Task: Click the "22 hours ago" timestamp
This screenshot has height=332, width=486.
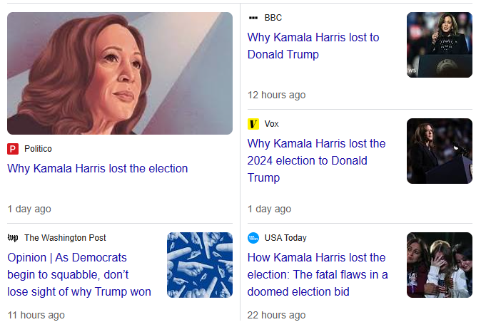Action: [x=276, y=315]
